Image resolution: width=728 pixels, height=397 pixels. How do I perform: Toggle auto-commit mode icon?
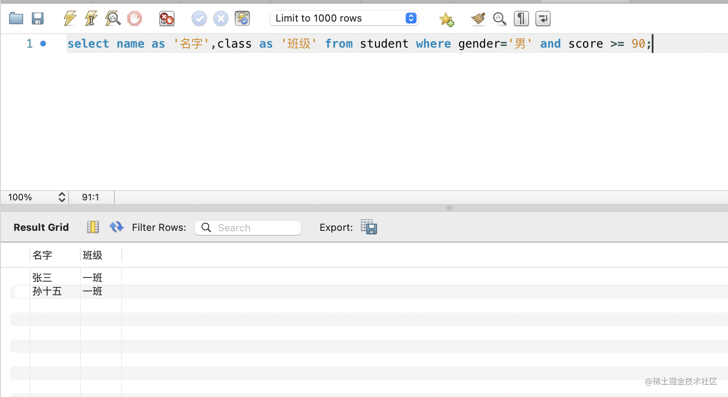[242, 18]
